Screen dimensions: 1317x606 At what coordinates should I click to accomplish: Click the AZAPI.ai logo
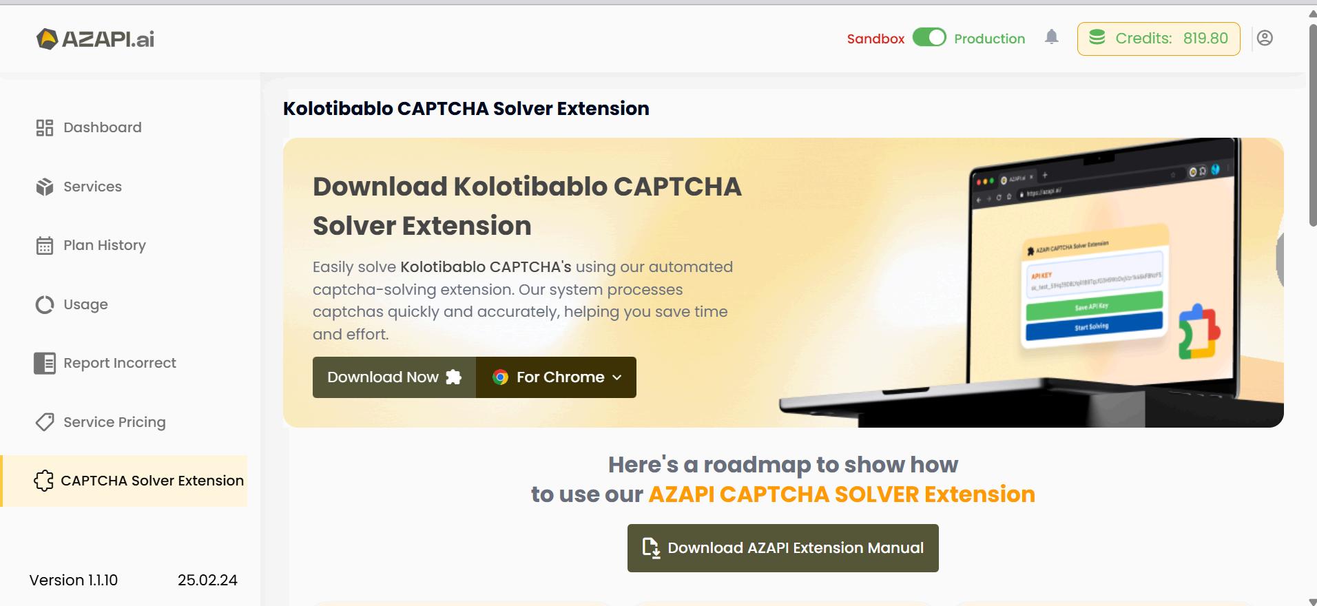(95, 39)
